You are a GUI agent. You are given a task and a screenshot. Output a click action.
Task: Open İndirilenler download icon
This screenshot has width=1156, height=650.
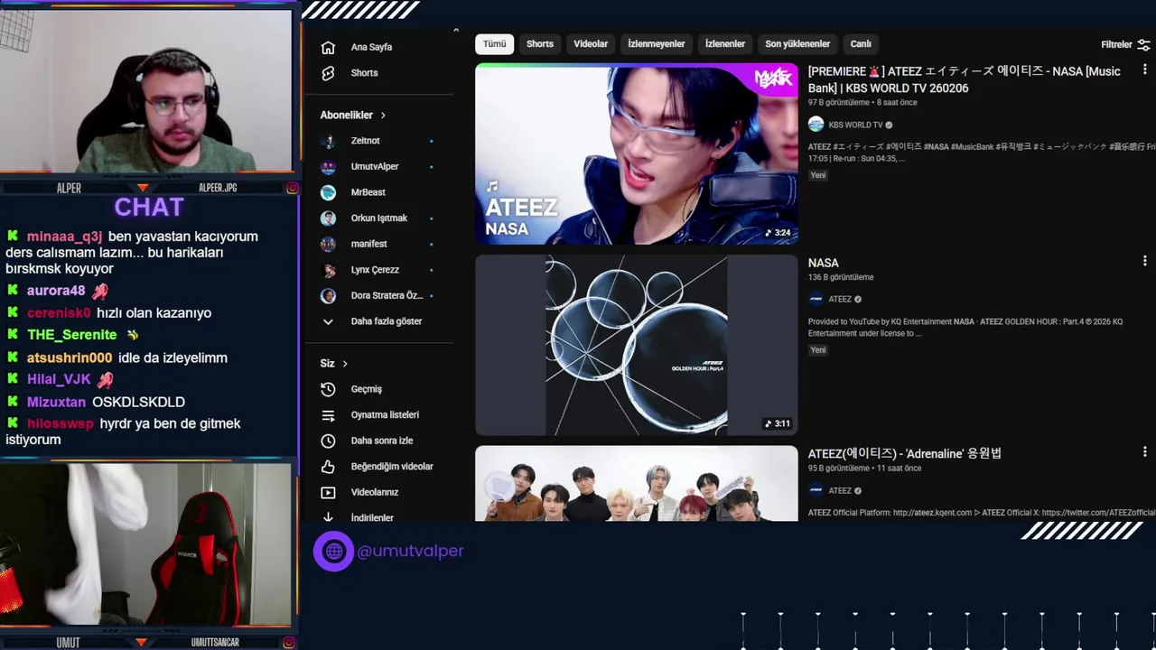pyautogui.click(x=328, y=517)
